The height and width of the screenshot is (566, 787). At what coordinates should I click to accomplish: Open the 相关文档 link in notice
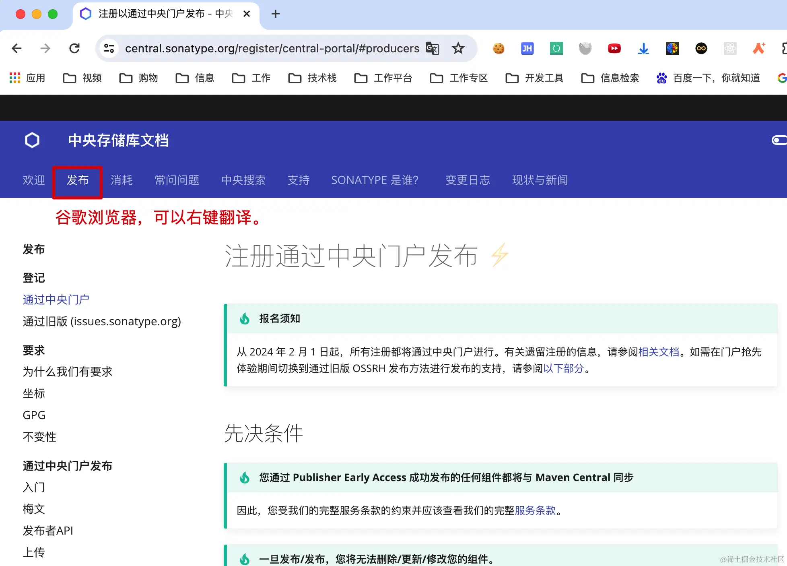pyautogui.click(x=659, y=352)
